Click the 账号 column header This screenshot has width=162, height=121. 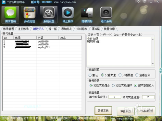[25, 38]
